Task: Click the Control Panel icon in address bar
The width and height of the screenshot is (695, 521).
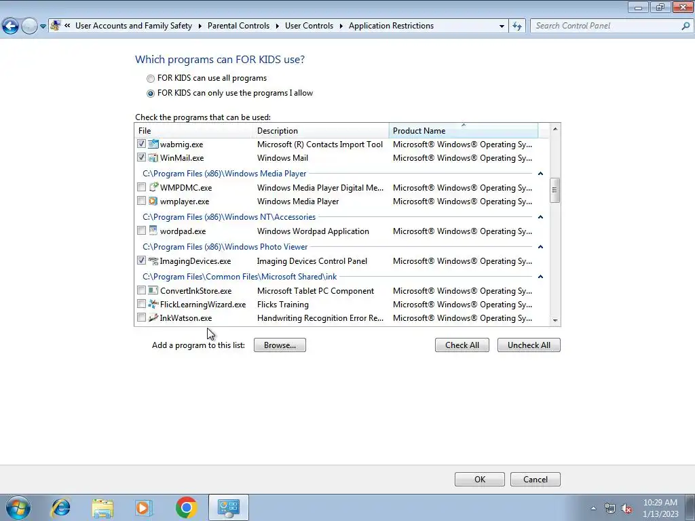Action: click(x=56, y=26)
